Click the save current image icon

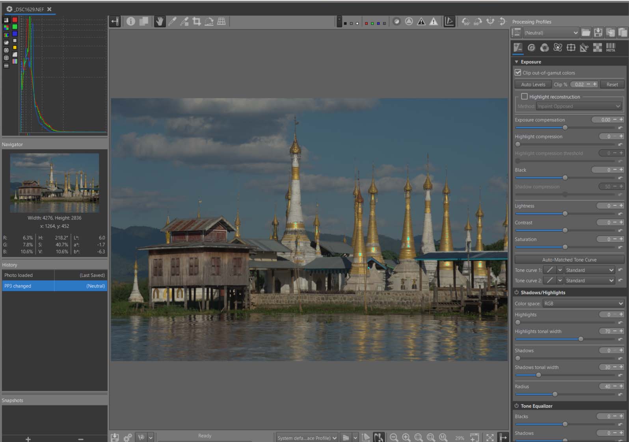click(115, 437)
